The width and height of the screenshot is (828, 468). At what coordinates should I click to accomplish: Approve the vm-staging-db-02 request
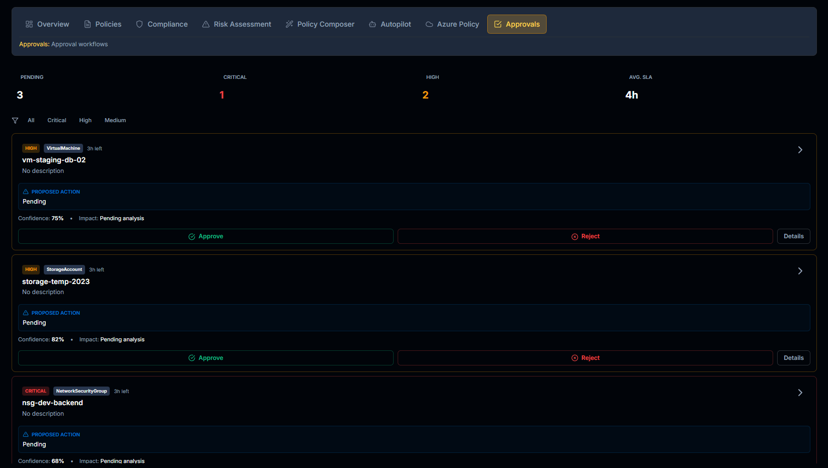click(206, 236)
